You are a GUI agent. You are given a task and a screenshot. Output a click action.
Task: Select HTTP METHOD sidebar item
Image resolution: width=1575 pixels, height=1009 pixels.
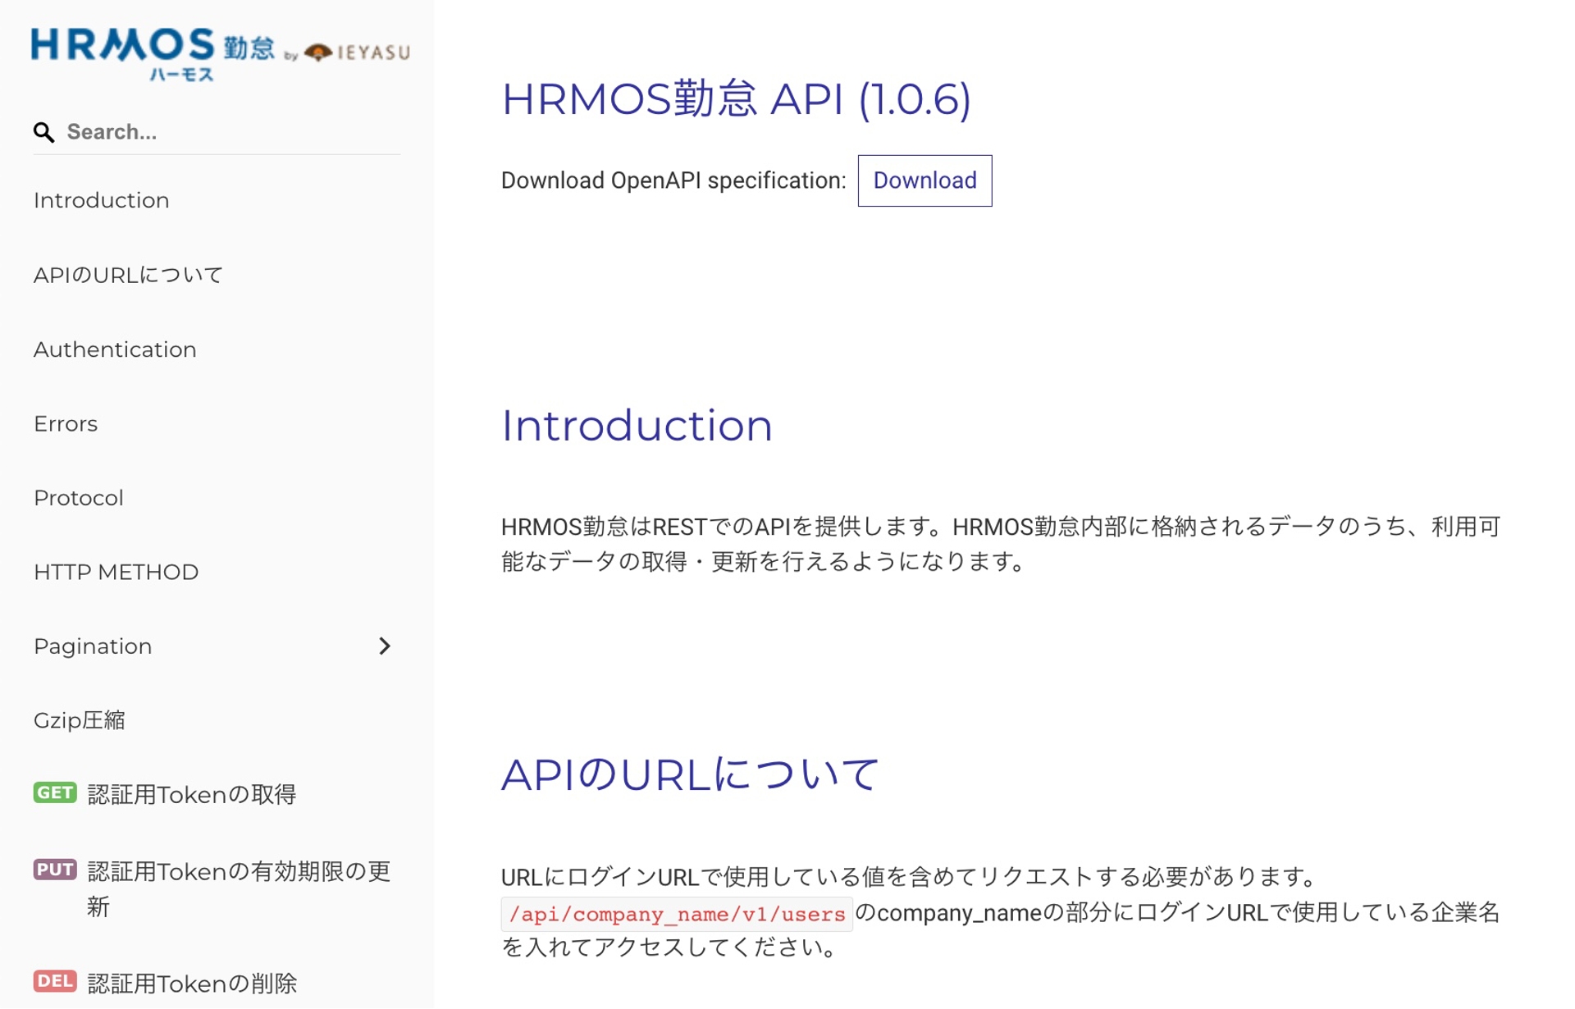116,572
